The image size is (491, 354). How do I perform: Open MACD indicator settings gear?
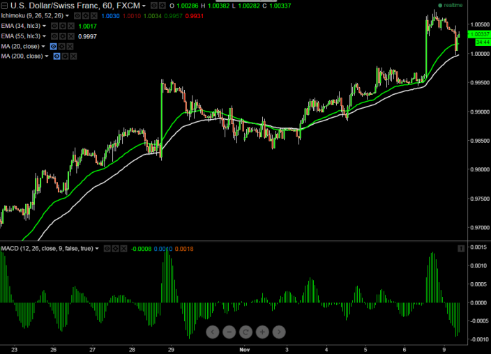[x=116, y=249]
